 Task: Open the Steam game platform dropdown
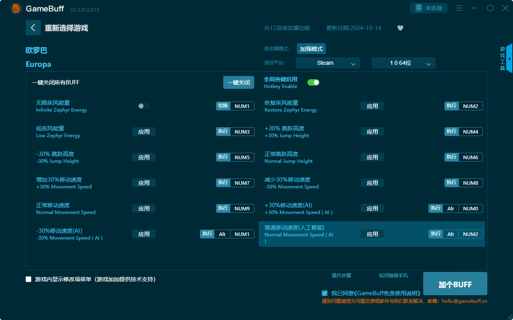click(328, 63)
